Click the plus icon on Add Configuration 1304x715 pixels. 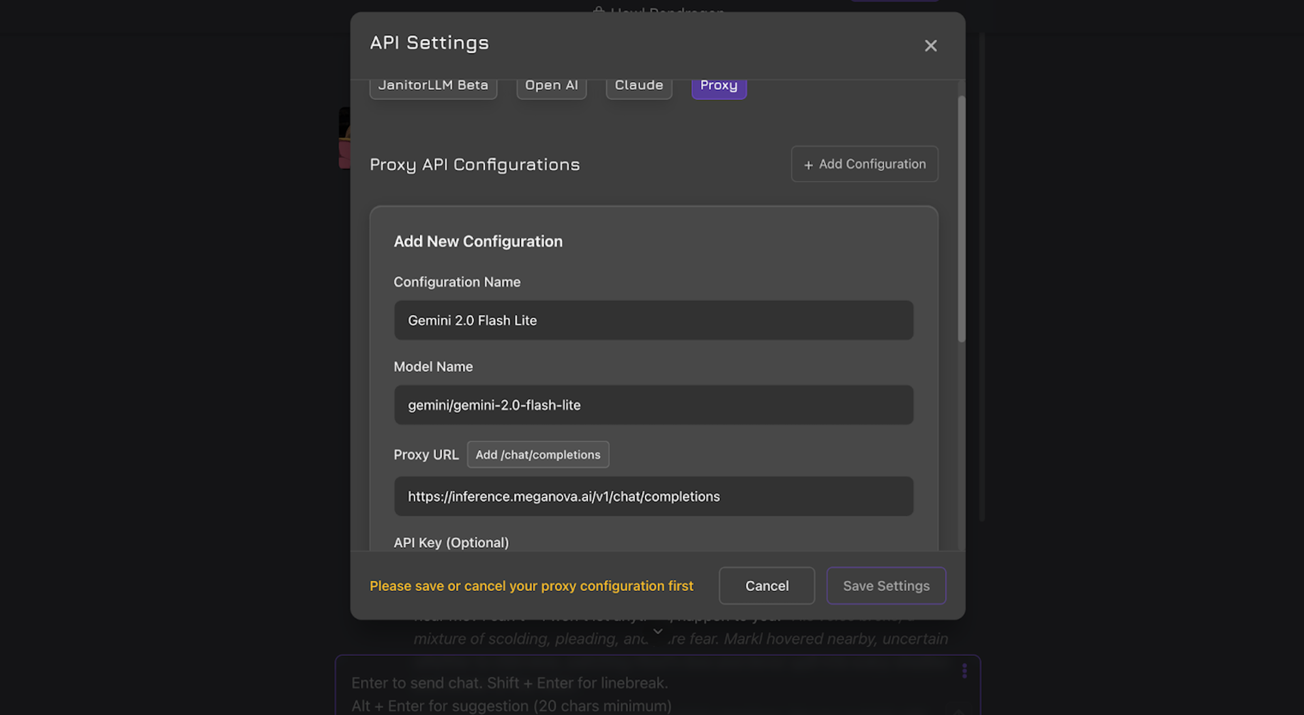pyautogui.click(x=808, y=164)
